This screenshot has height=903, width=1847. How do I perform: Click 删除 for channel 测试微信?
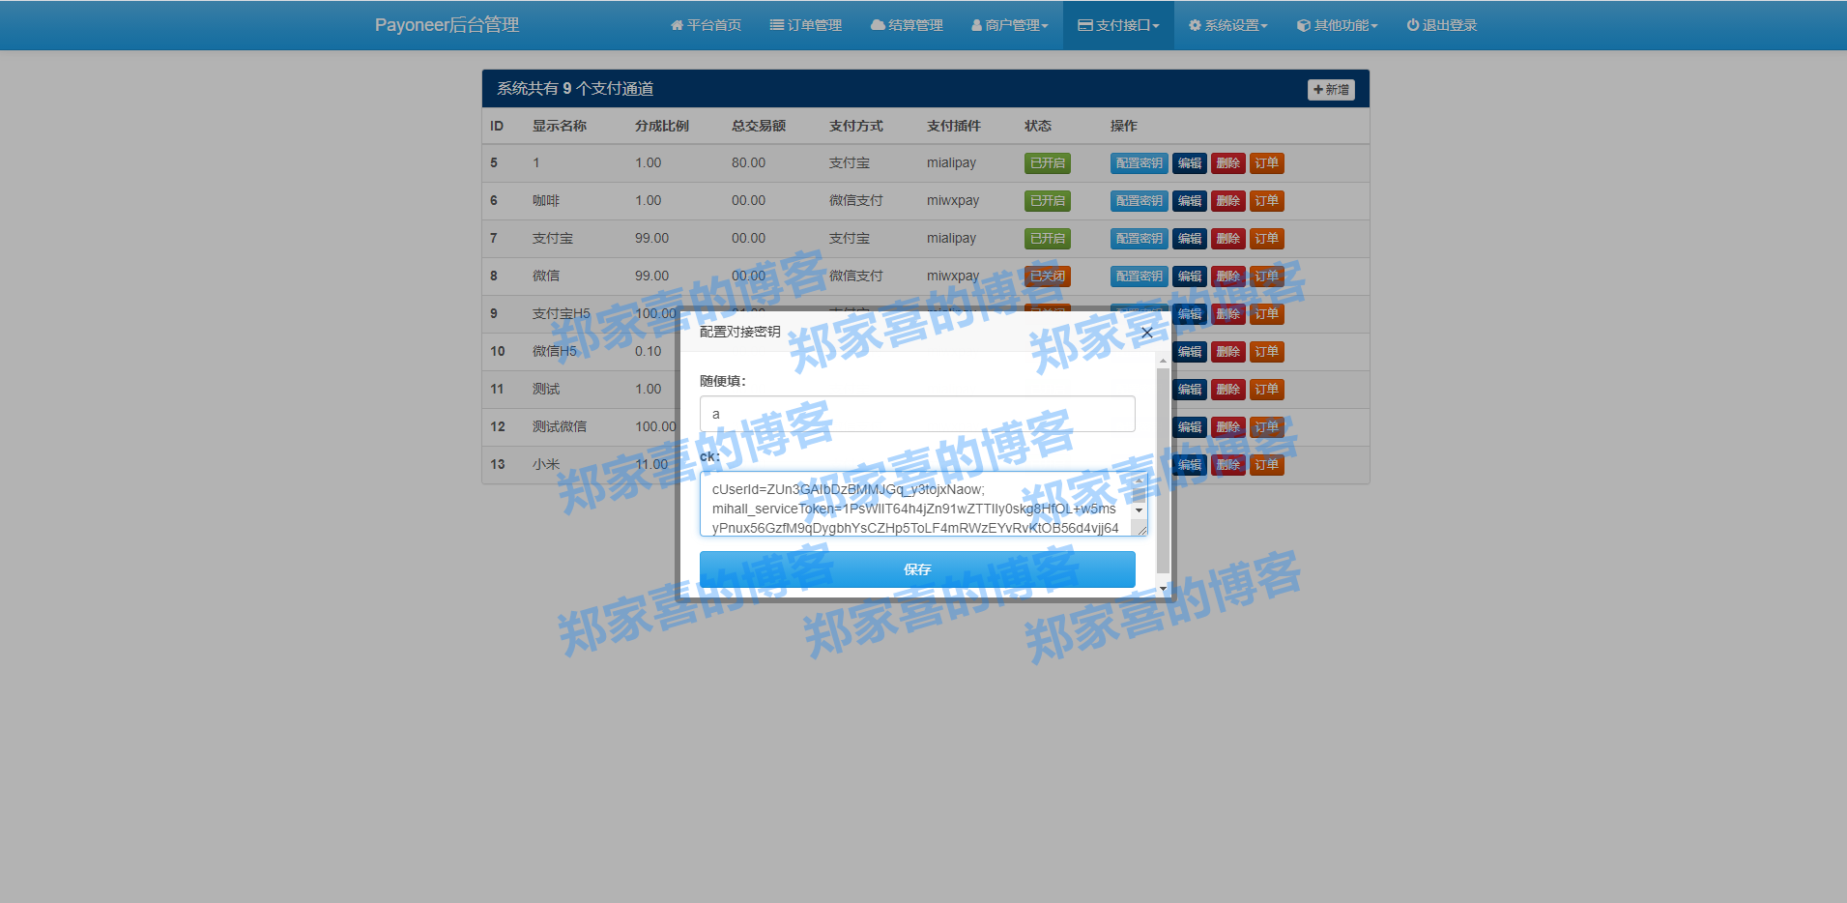[x=1227, y=427]
